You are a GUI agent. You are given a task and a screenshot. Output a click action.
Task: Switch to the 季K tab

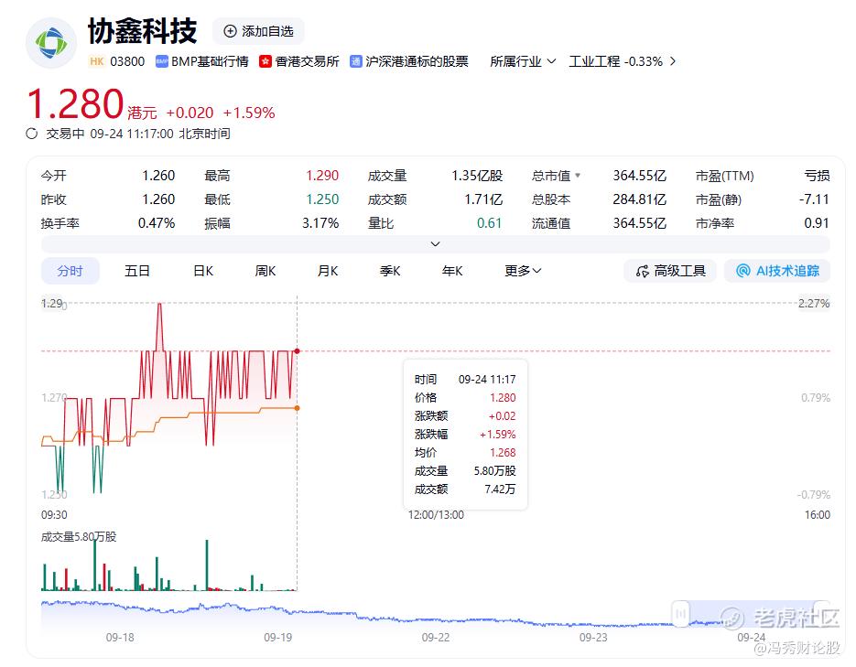point(390,271)
